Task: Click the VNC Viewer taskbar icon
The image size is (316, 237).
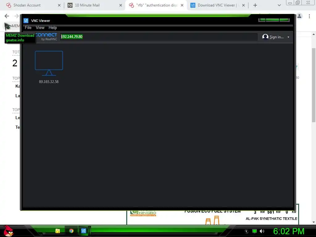Action: (83, 231)
